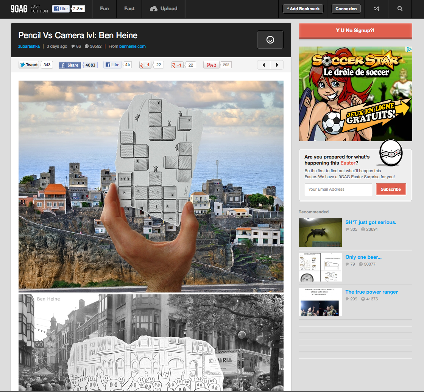
Task: Click the Recommended section heading
Action: coord(313,212)
